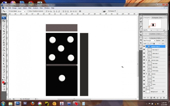Enable the Show Transform Controls checkbox
Viewport: 170px width, 106px height.
tap(28, 11)
